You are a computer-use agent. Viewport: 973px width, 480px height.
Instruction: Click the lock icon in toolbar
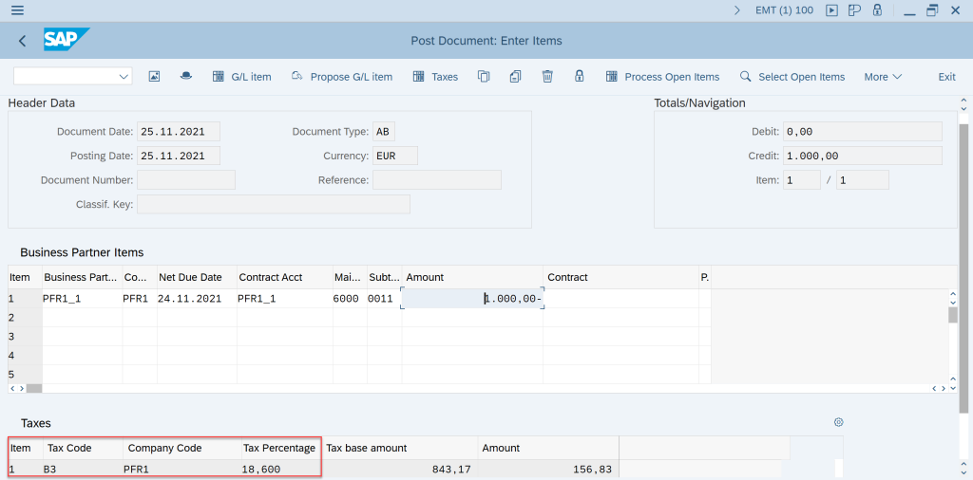click(579, 76)
